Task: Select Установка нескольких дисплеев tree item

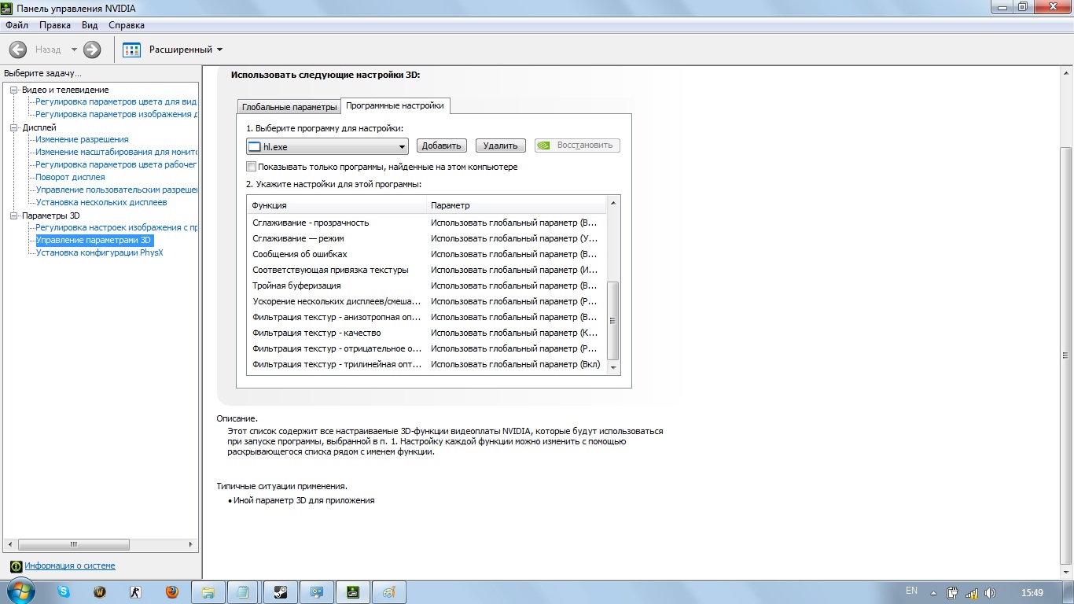Action: click(101, 203)
